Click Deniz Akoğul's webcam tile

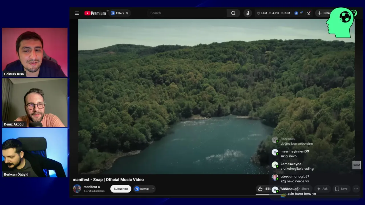point(35,102)
